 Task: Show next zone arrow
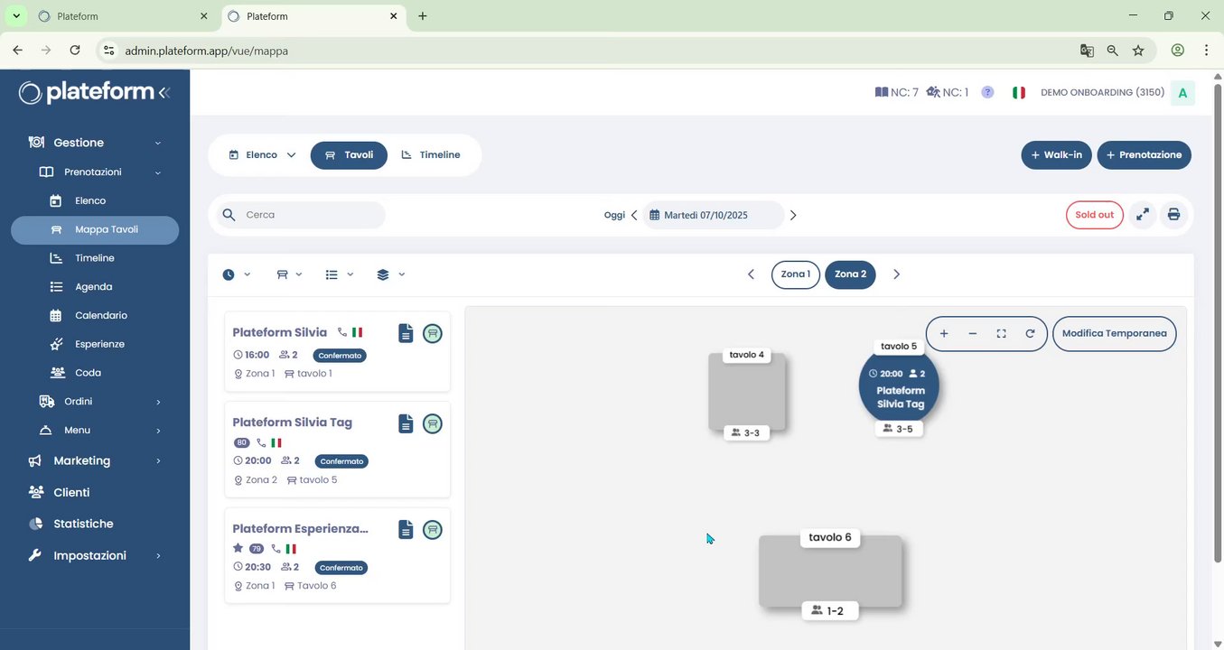pyautogui.click(x=896, y=274)
